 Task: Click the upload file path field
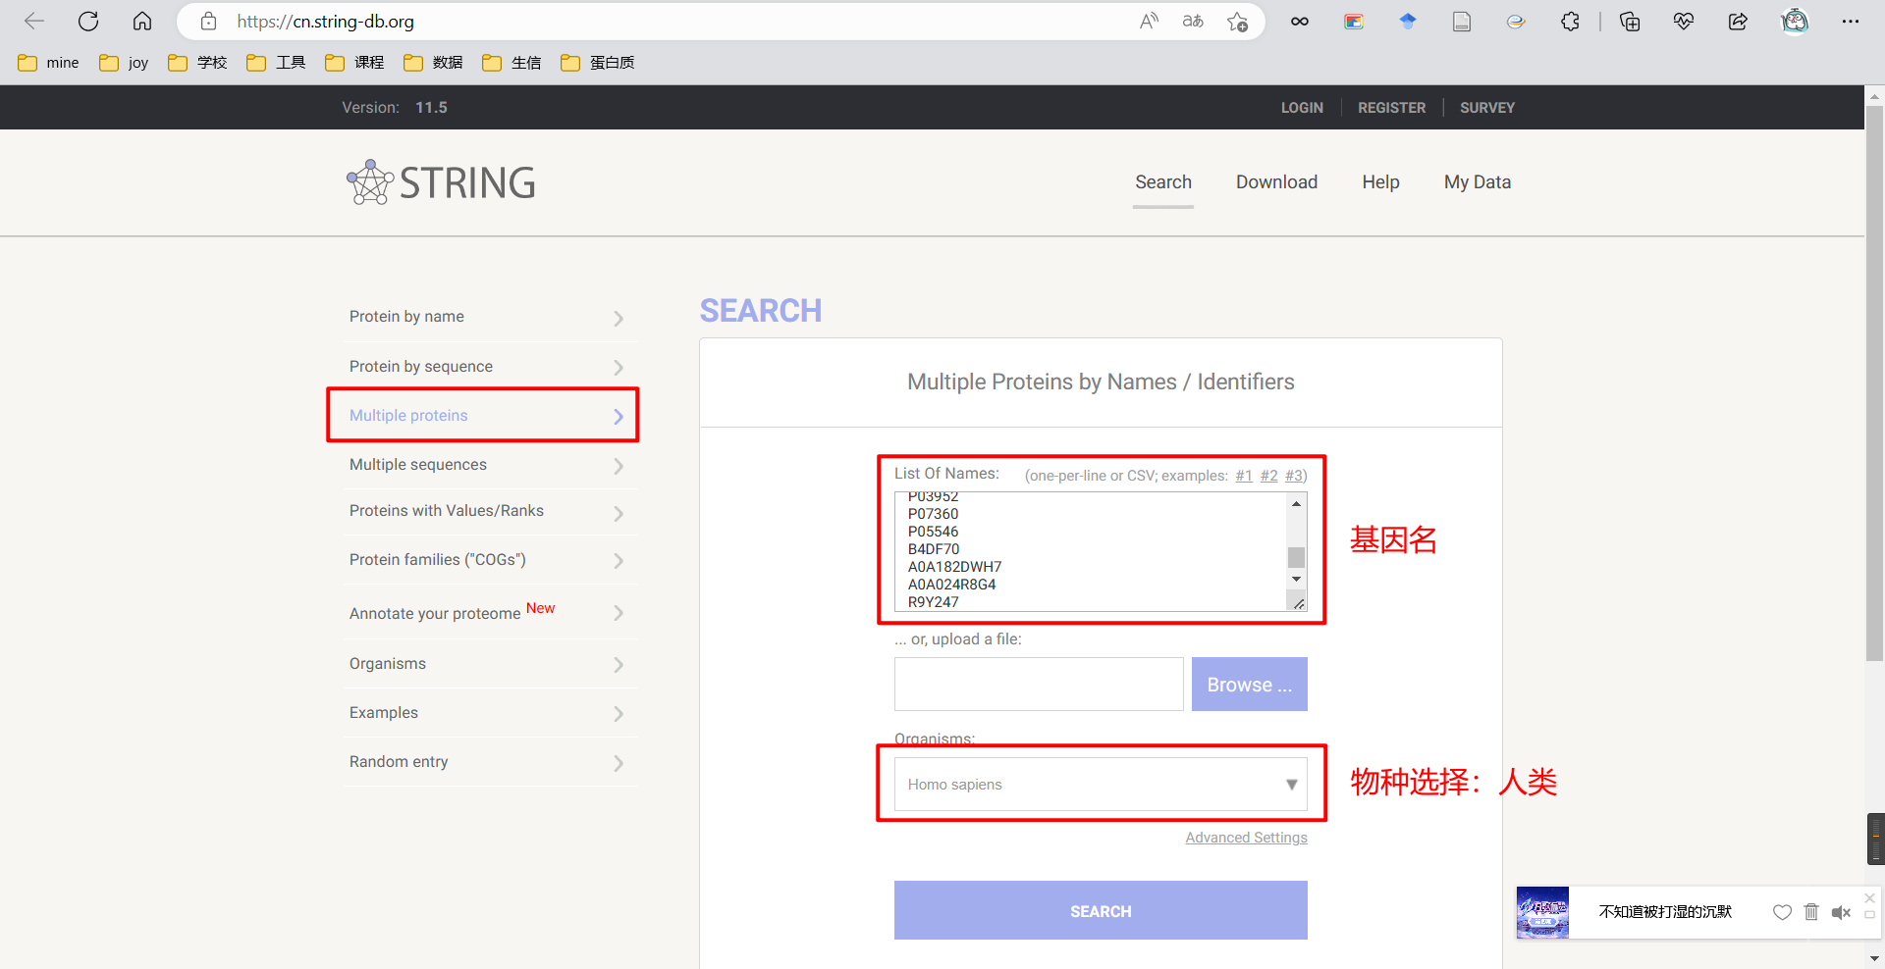(1039, 685)
